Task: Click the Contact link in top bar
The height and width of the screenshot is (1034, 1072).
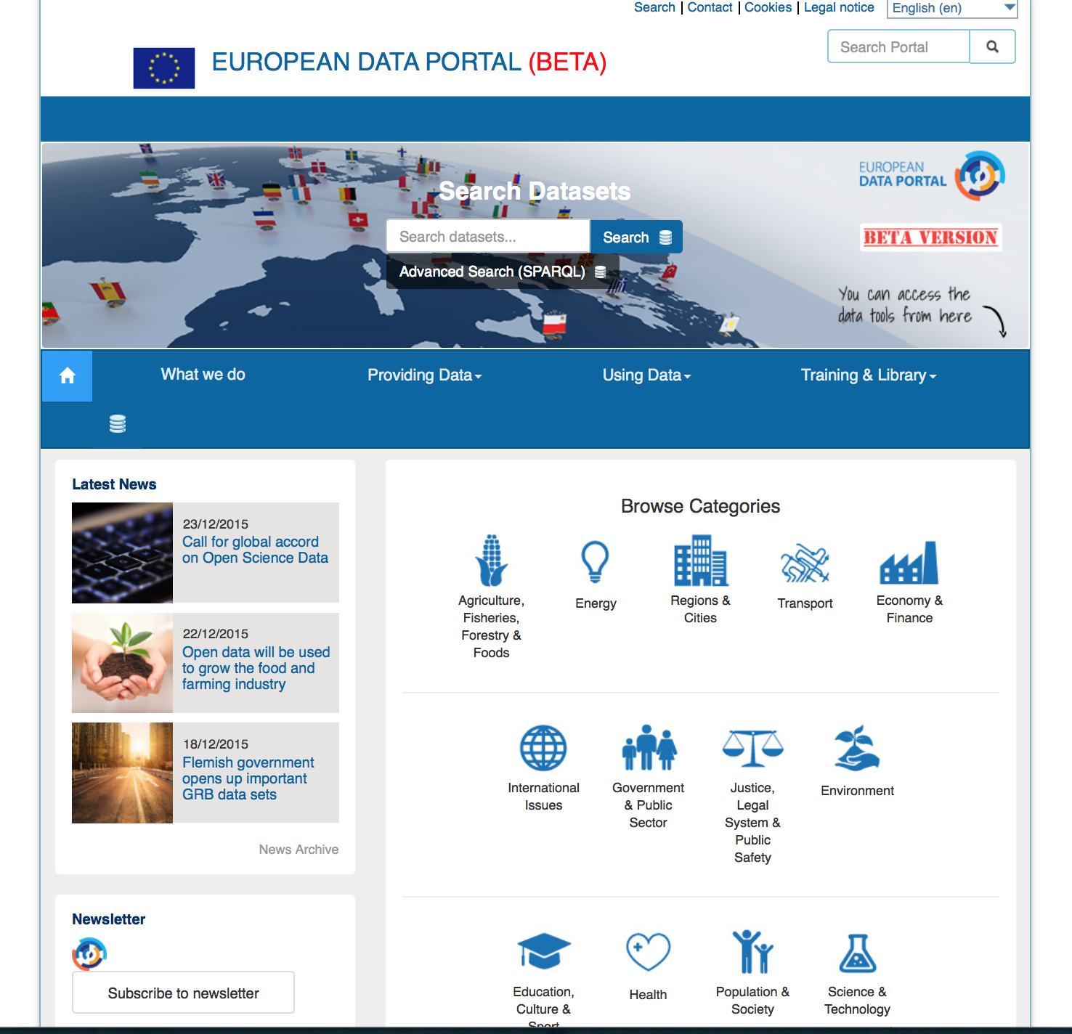Action: pyautogui.click(x=710, y=7)
